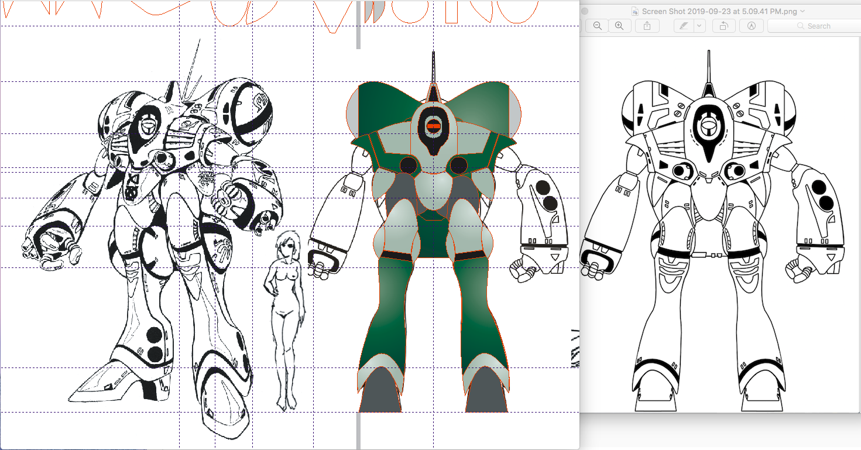Show the Markup toolbar in Preview
This screenshot has width=861, height=450.
(752, 26)
